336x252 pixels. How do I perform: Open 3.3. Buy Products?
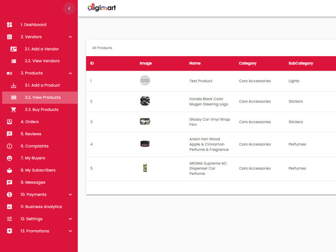click(x=42, y=110)
